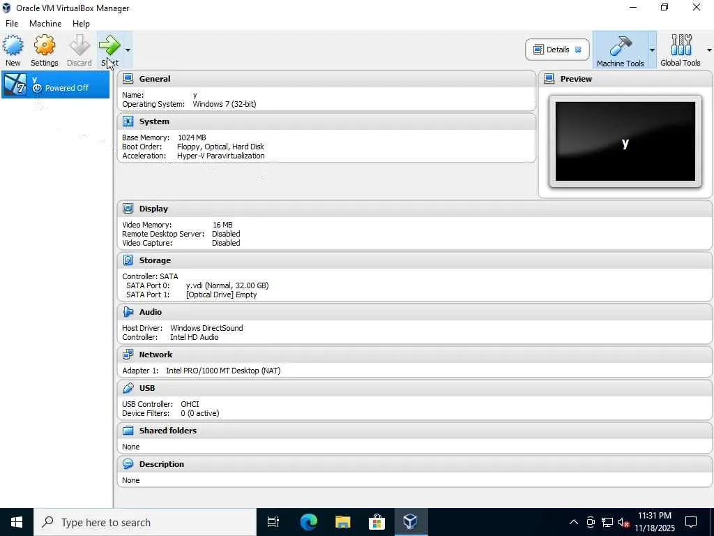This screenshot has width=714, height=536.
Task: Select Global Tools icon
Action: click(x=681, y=45)
